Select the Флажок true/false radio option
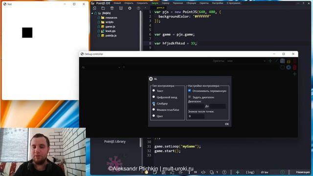This screenshot has height=176, width=313. point(154,110)
